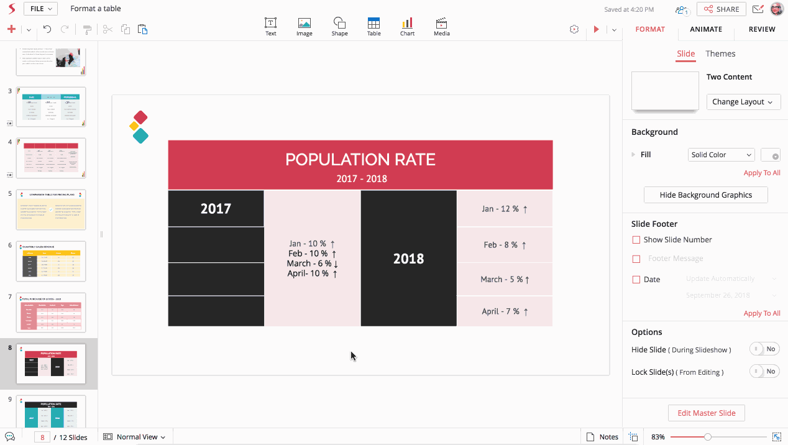The image size is (788, 445).
Task: Click the current slide number field
Action: click(x=42, y=437)
